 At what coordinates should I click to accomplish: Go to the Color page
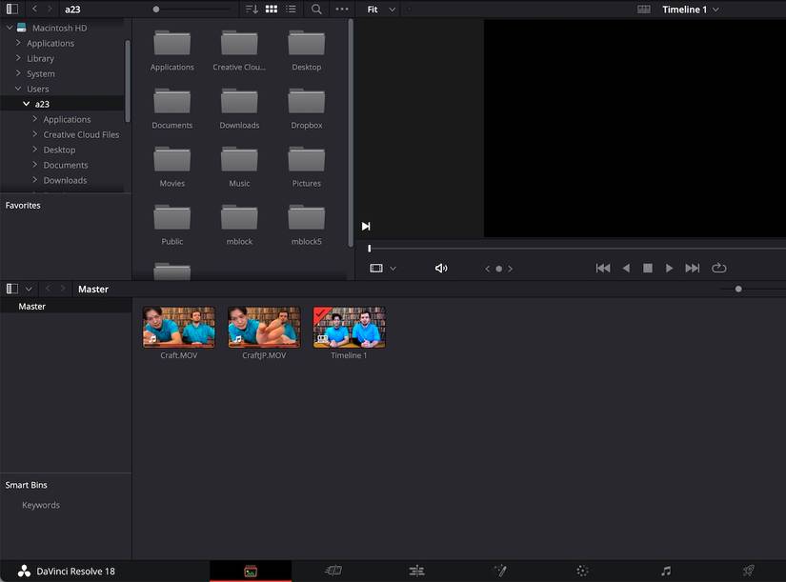(x=582, y=571)
